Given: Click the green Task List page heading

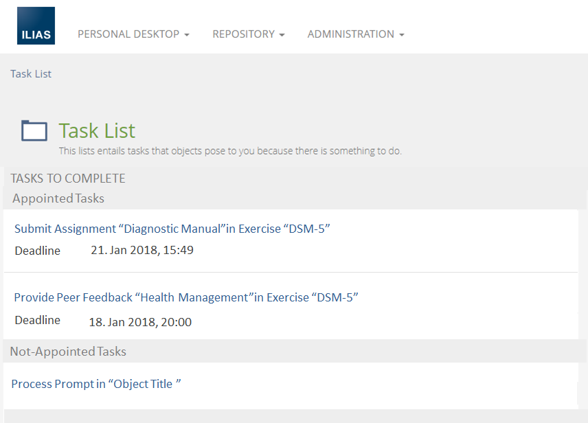Looking at the screenshot, I should click(97, 130).
